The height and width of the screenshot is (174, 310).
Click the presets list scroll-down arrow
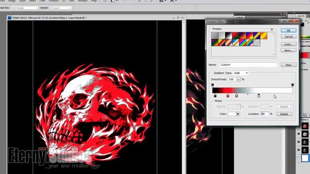(273, 55)
